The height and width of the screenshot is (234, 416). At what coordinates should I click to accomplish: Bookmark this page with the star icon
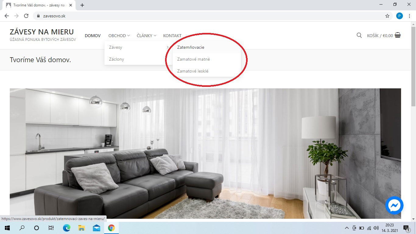click(387, 16)
